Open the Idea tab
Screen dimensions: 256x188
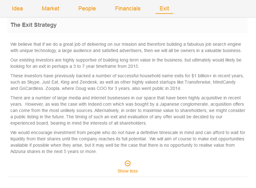click(x=17, y=9)
